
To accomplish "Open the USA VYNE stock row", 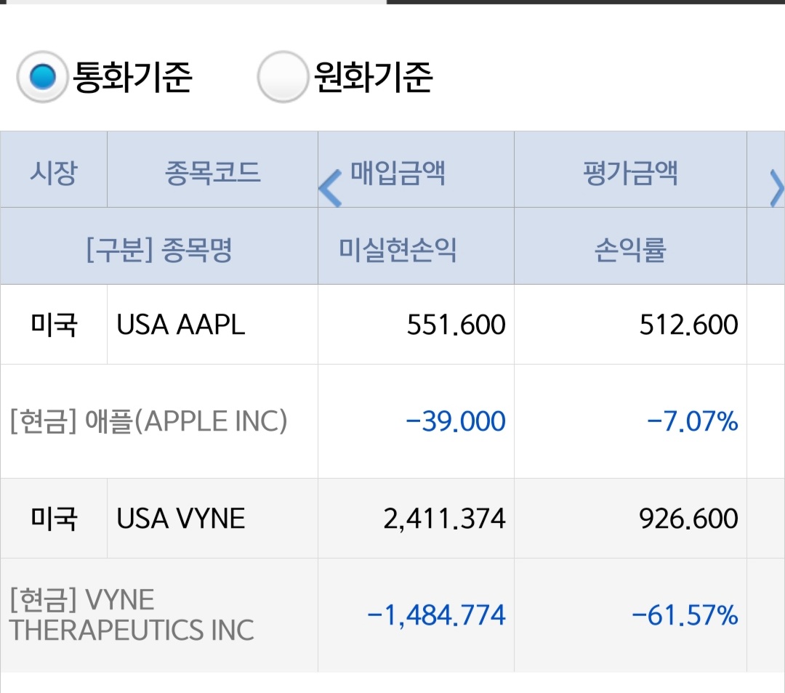I will (x=181, y=519).
